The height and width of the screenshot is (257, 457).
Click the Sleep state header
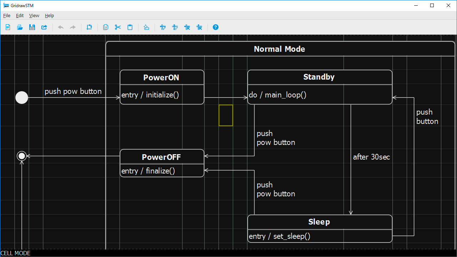[x=319, y=222]
